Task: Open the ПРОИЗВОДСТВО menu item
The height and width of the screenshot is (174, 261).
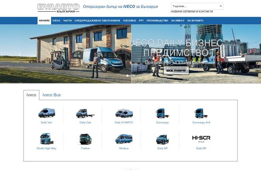Action: point(157,20)
